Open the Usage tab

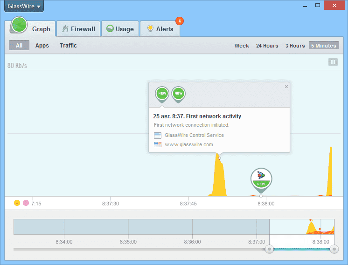tap(120, 29)
